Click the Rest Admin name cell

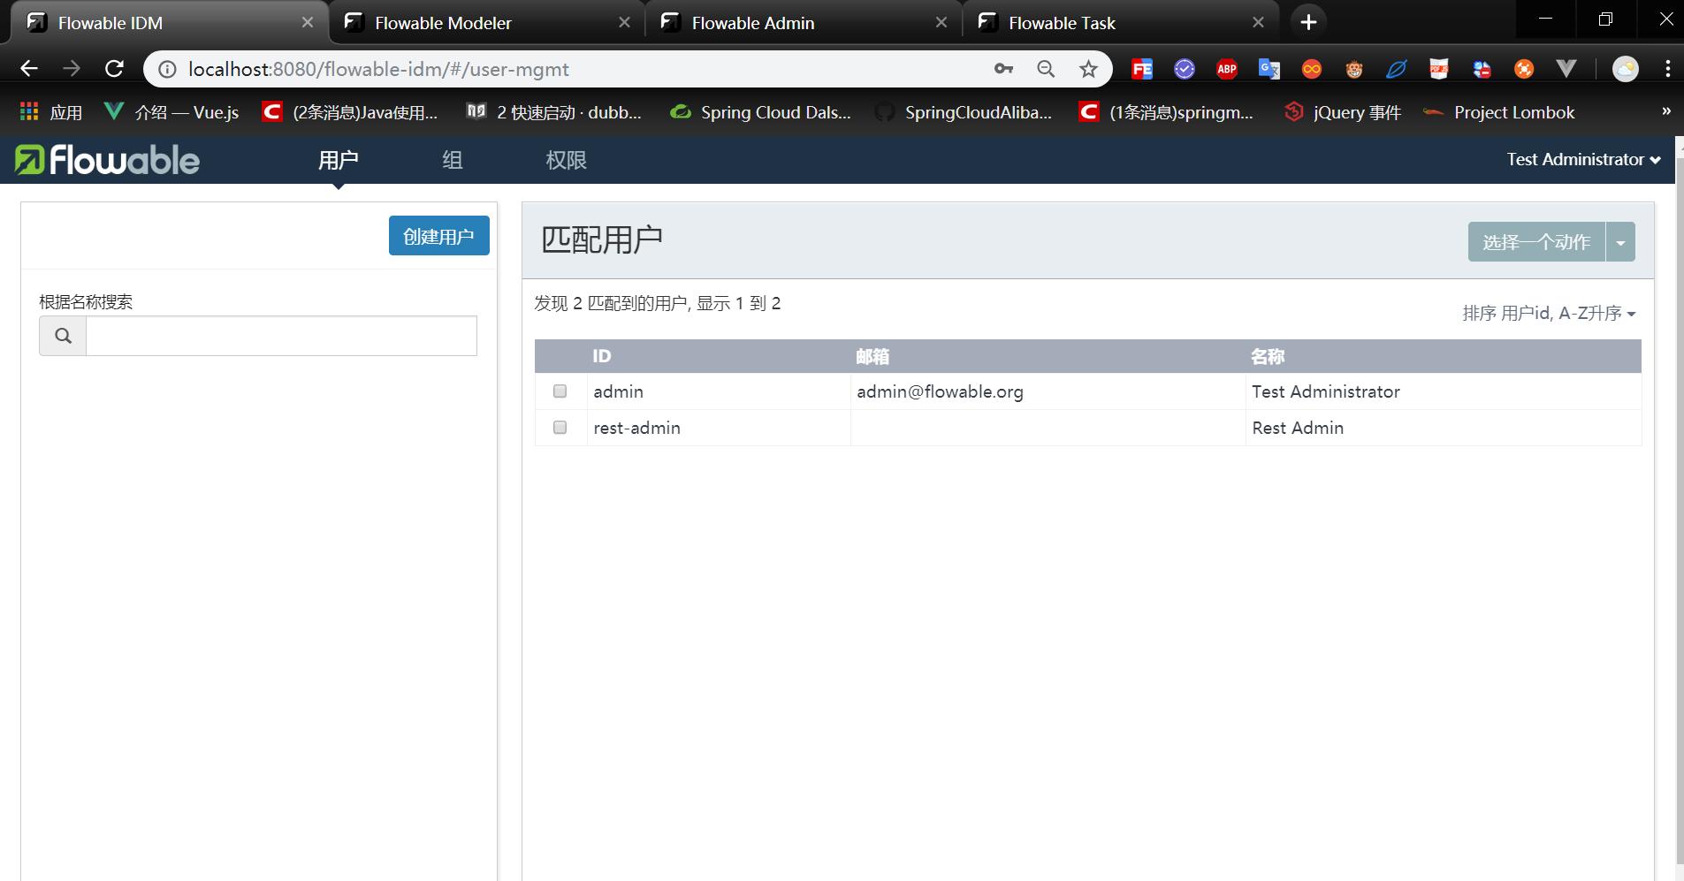coord(1444,428)
